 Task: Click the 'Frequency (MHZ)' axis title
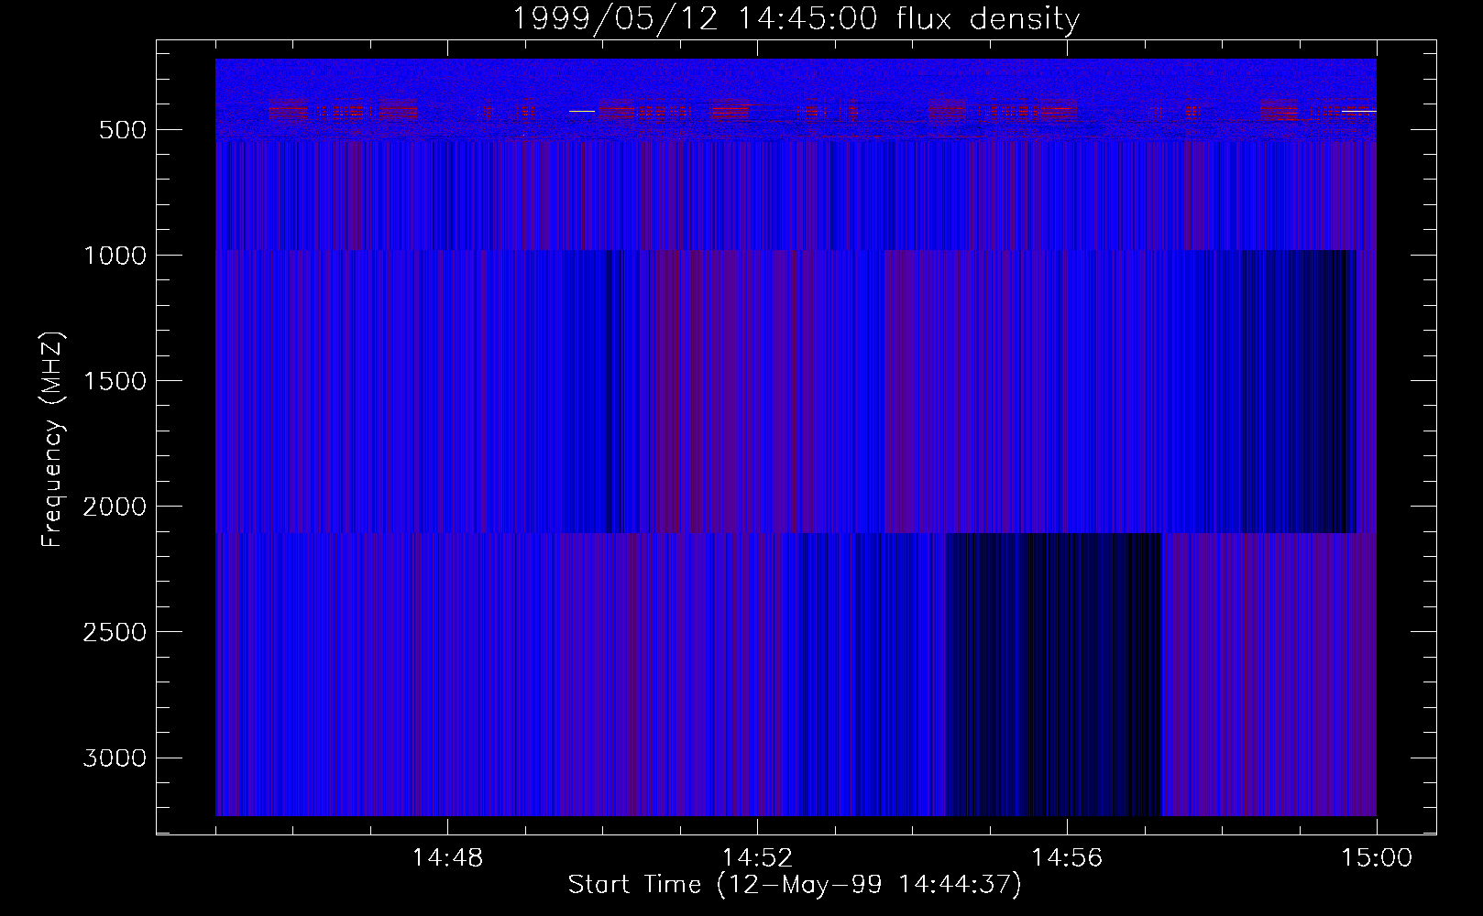[53, 439]
